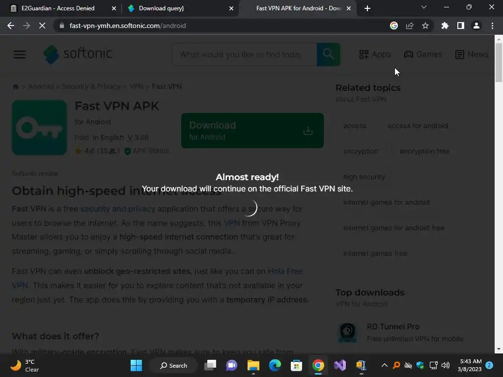Select internet games for android free tag
503x377 pixels.
tap(393, 228)
